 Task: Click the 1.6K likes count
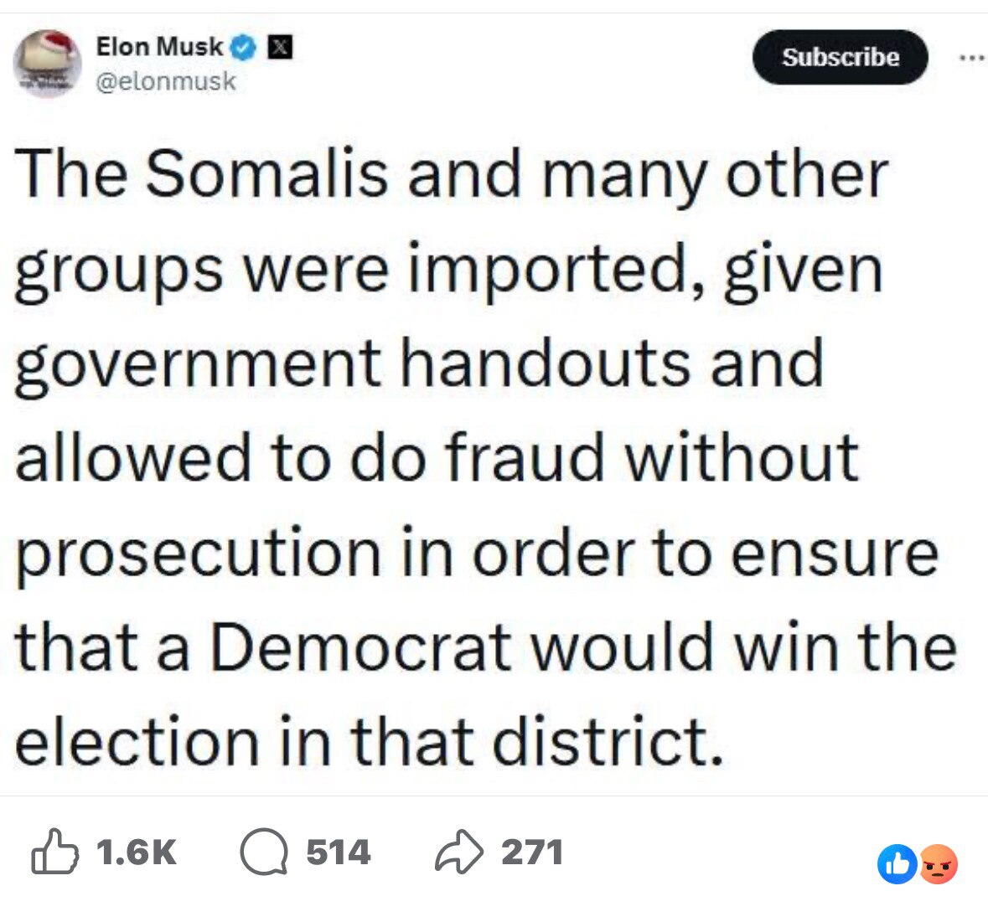137,852
